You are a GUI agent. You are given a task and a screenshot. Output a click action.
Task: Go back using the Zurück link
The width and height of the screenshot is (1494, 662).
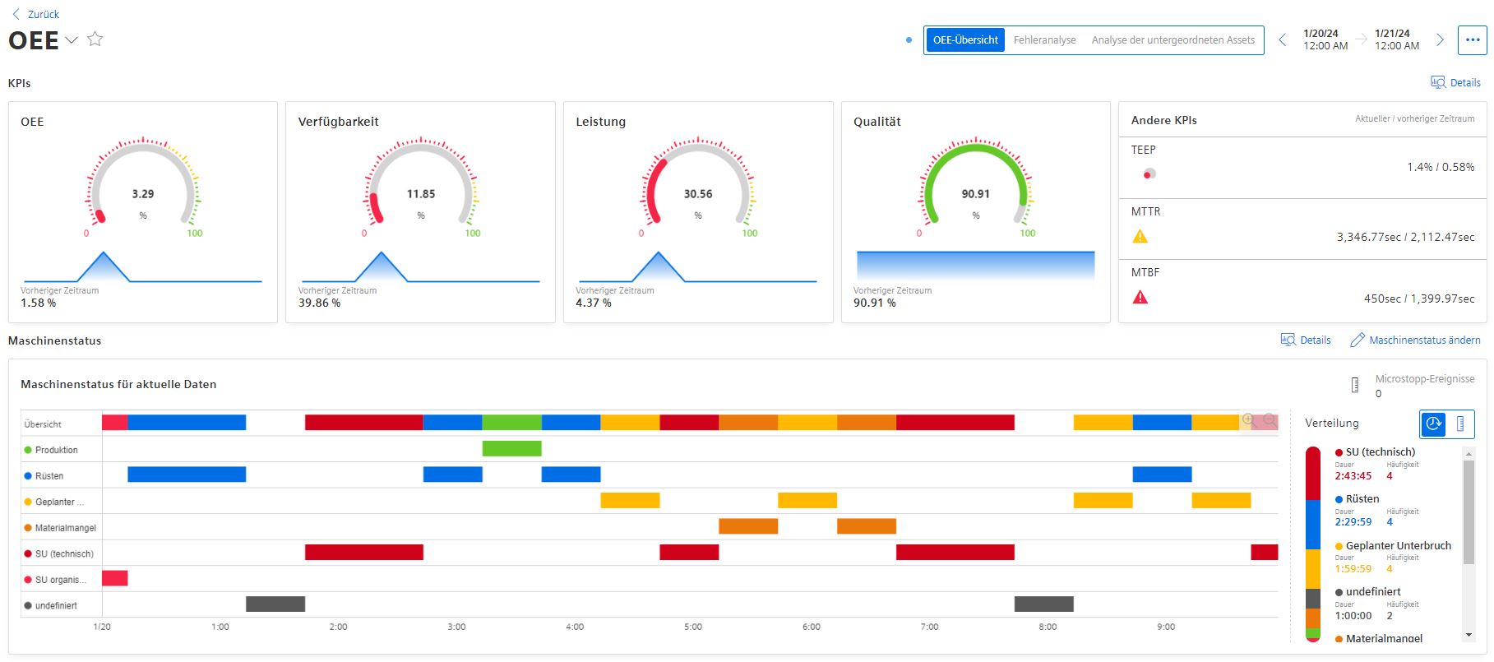click(36, 14)
